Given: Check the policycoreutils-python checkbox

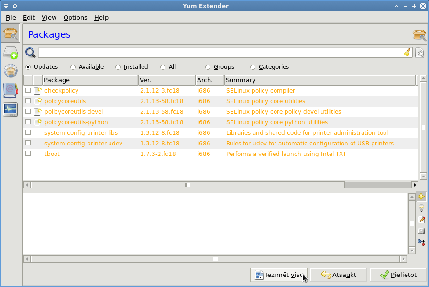Looking at the screenshot, I should click(x=28, y=122).
